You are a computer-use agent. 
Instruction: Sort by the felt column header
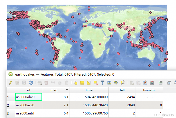tap(122, 90)
